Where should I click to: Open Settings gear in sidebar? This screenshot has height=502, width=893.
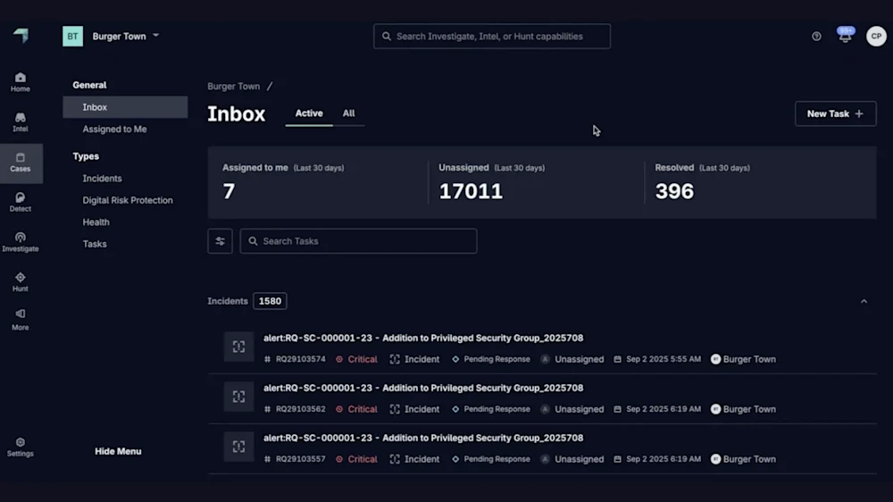coord(20,447)
